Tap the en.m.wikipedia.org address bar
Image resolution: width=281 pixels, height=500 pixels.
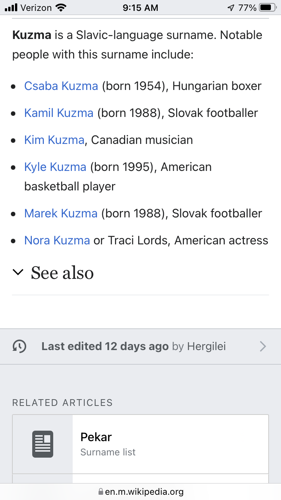pos(144,491)
